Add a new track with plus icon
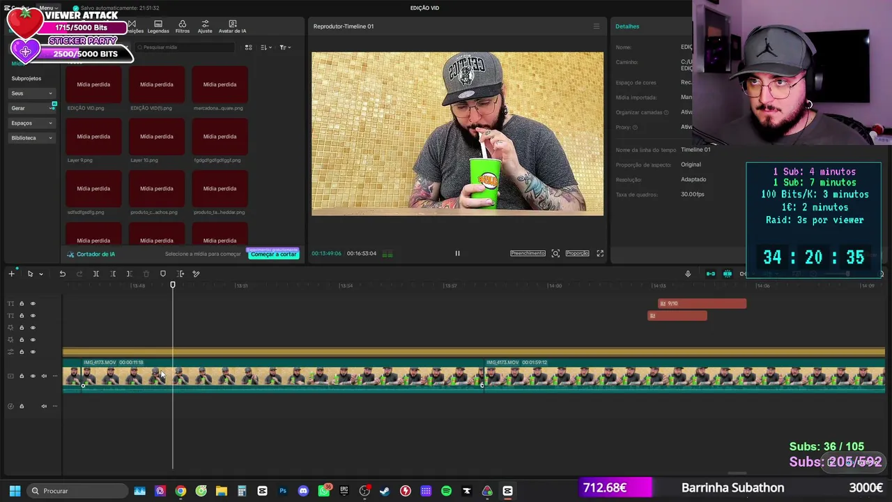The width and height of the screenshot is (892, 502). coord(11,274)
